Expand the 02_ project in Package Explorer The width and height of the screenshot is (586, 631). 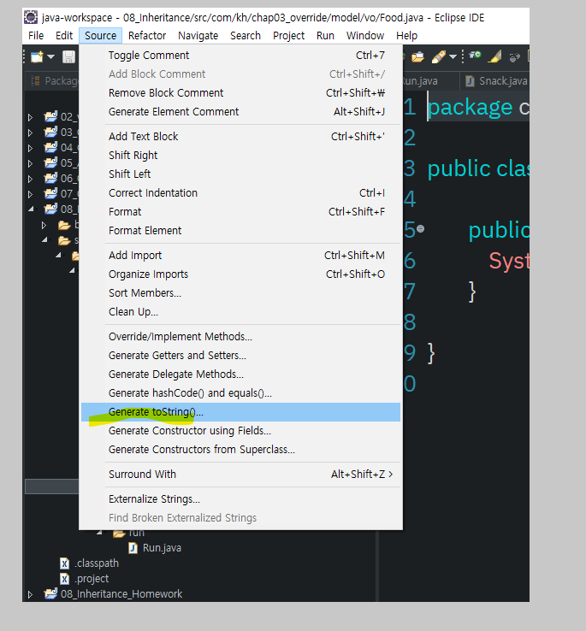point(30,117)
